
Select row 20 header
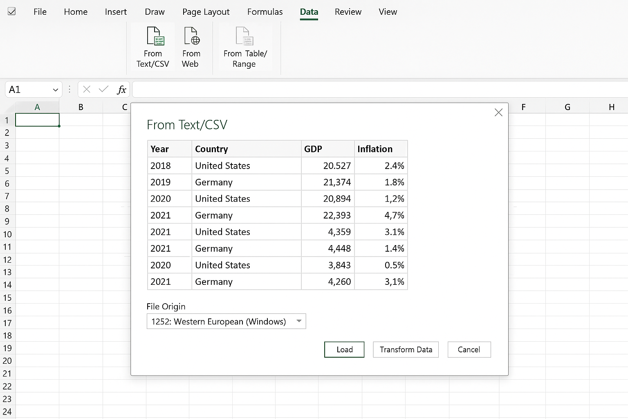pos(7,361)
